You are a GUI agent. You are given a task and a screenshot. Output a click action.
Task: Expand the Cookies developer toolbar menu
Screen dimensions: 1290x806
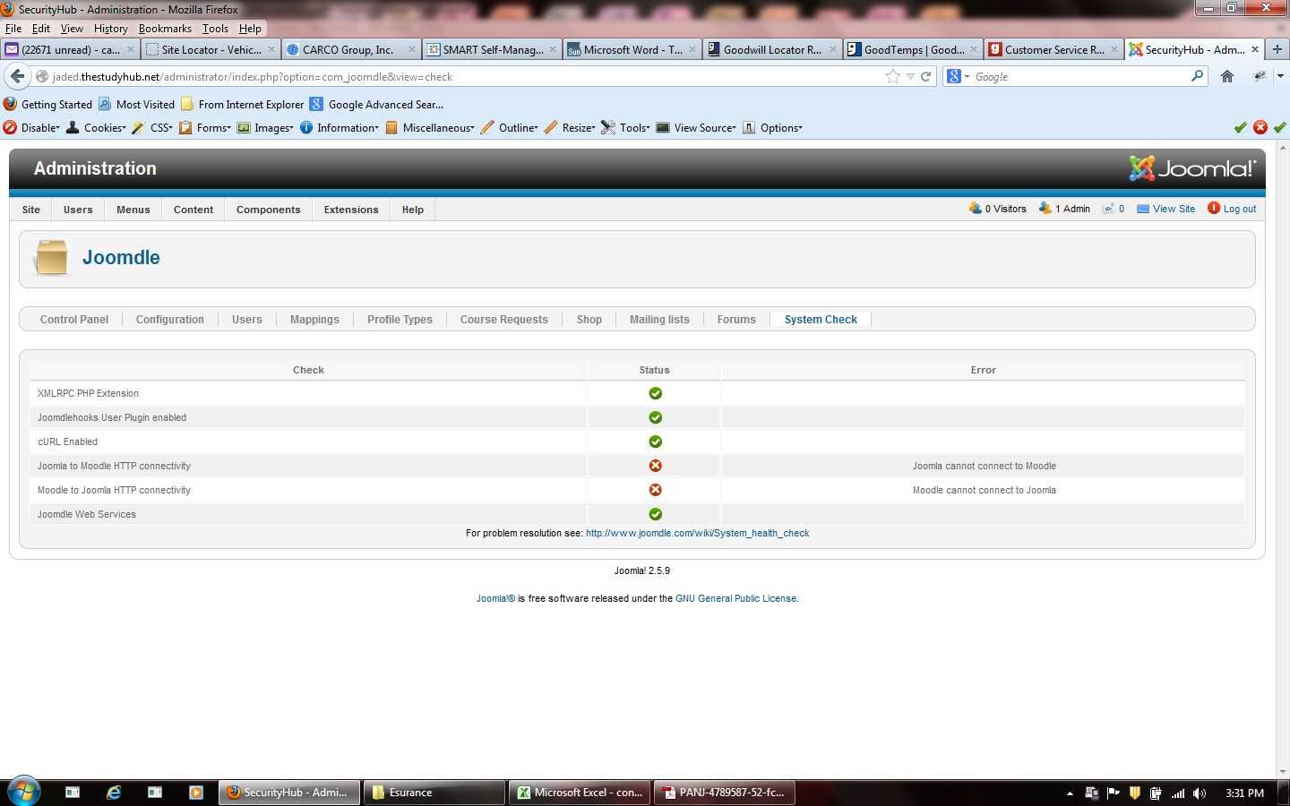pyautogui.click(x=97, y=128)
